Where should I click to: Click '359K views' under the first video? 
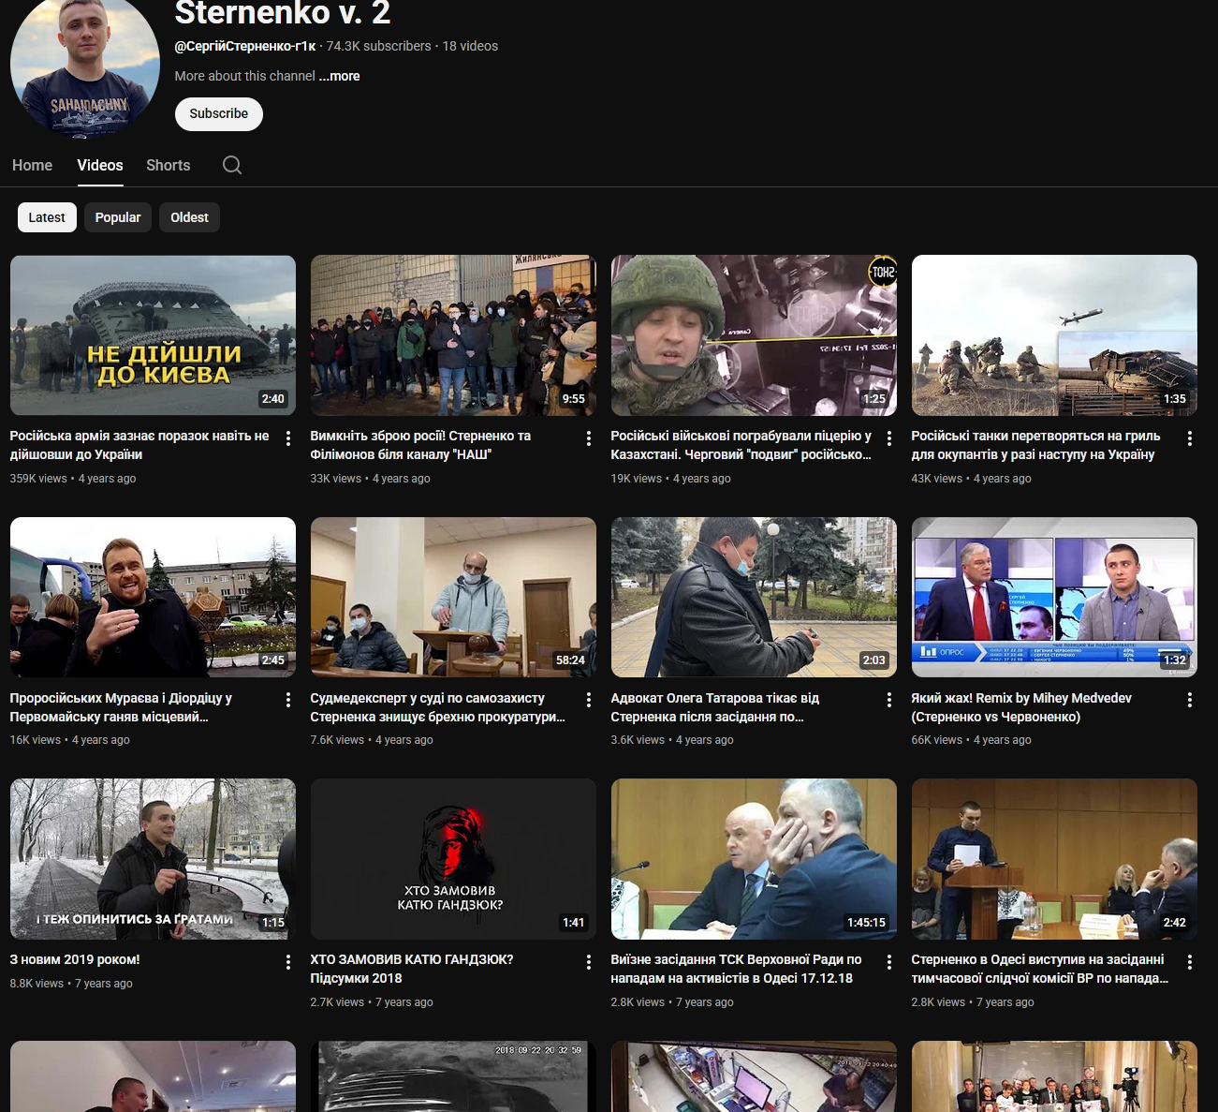coord(38,479)
